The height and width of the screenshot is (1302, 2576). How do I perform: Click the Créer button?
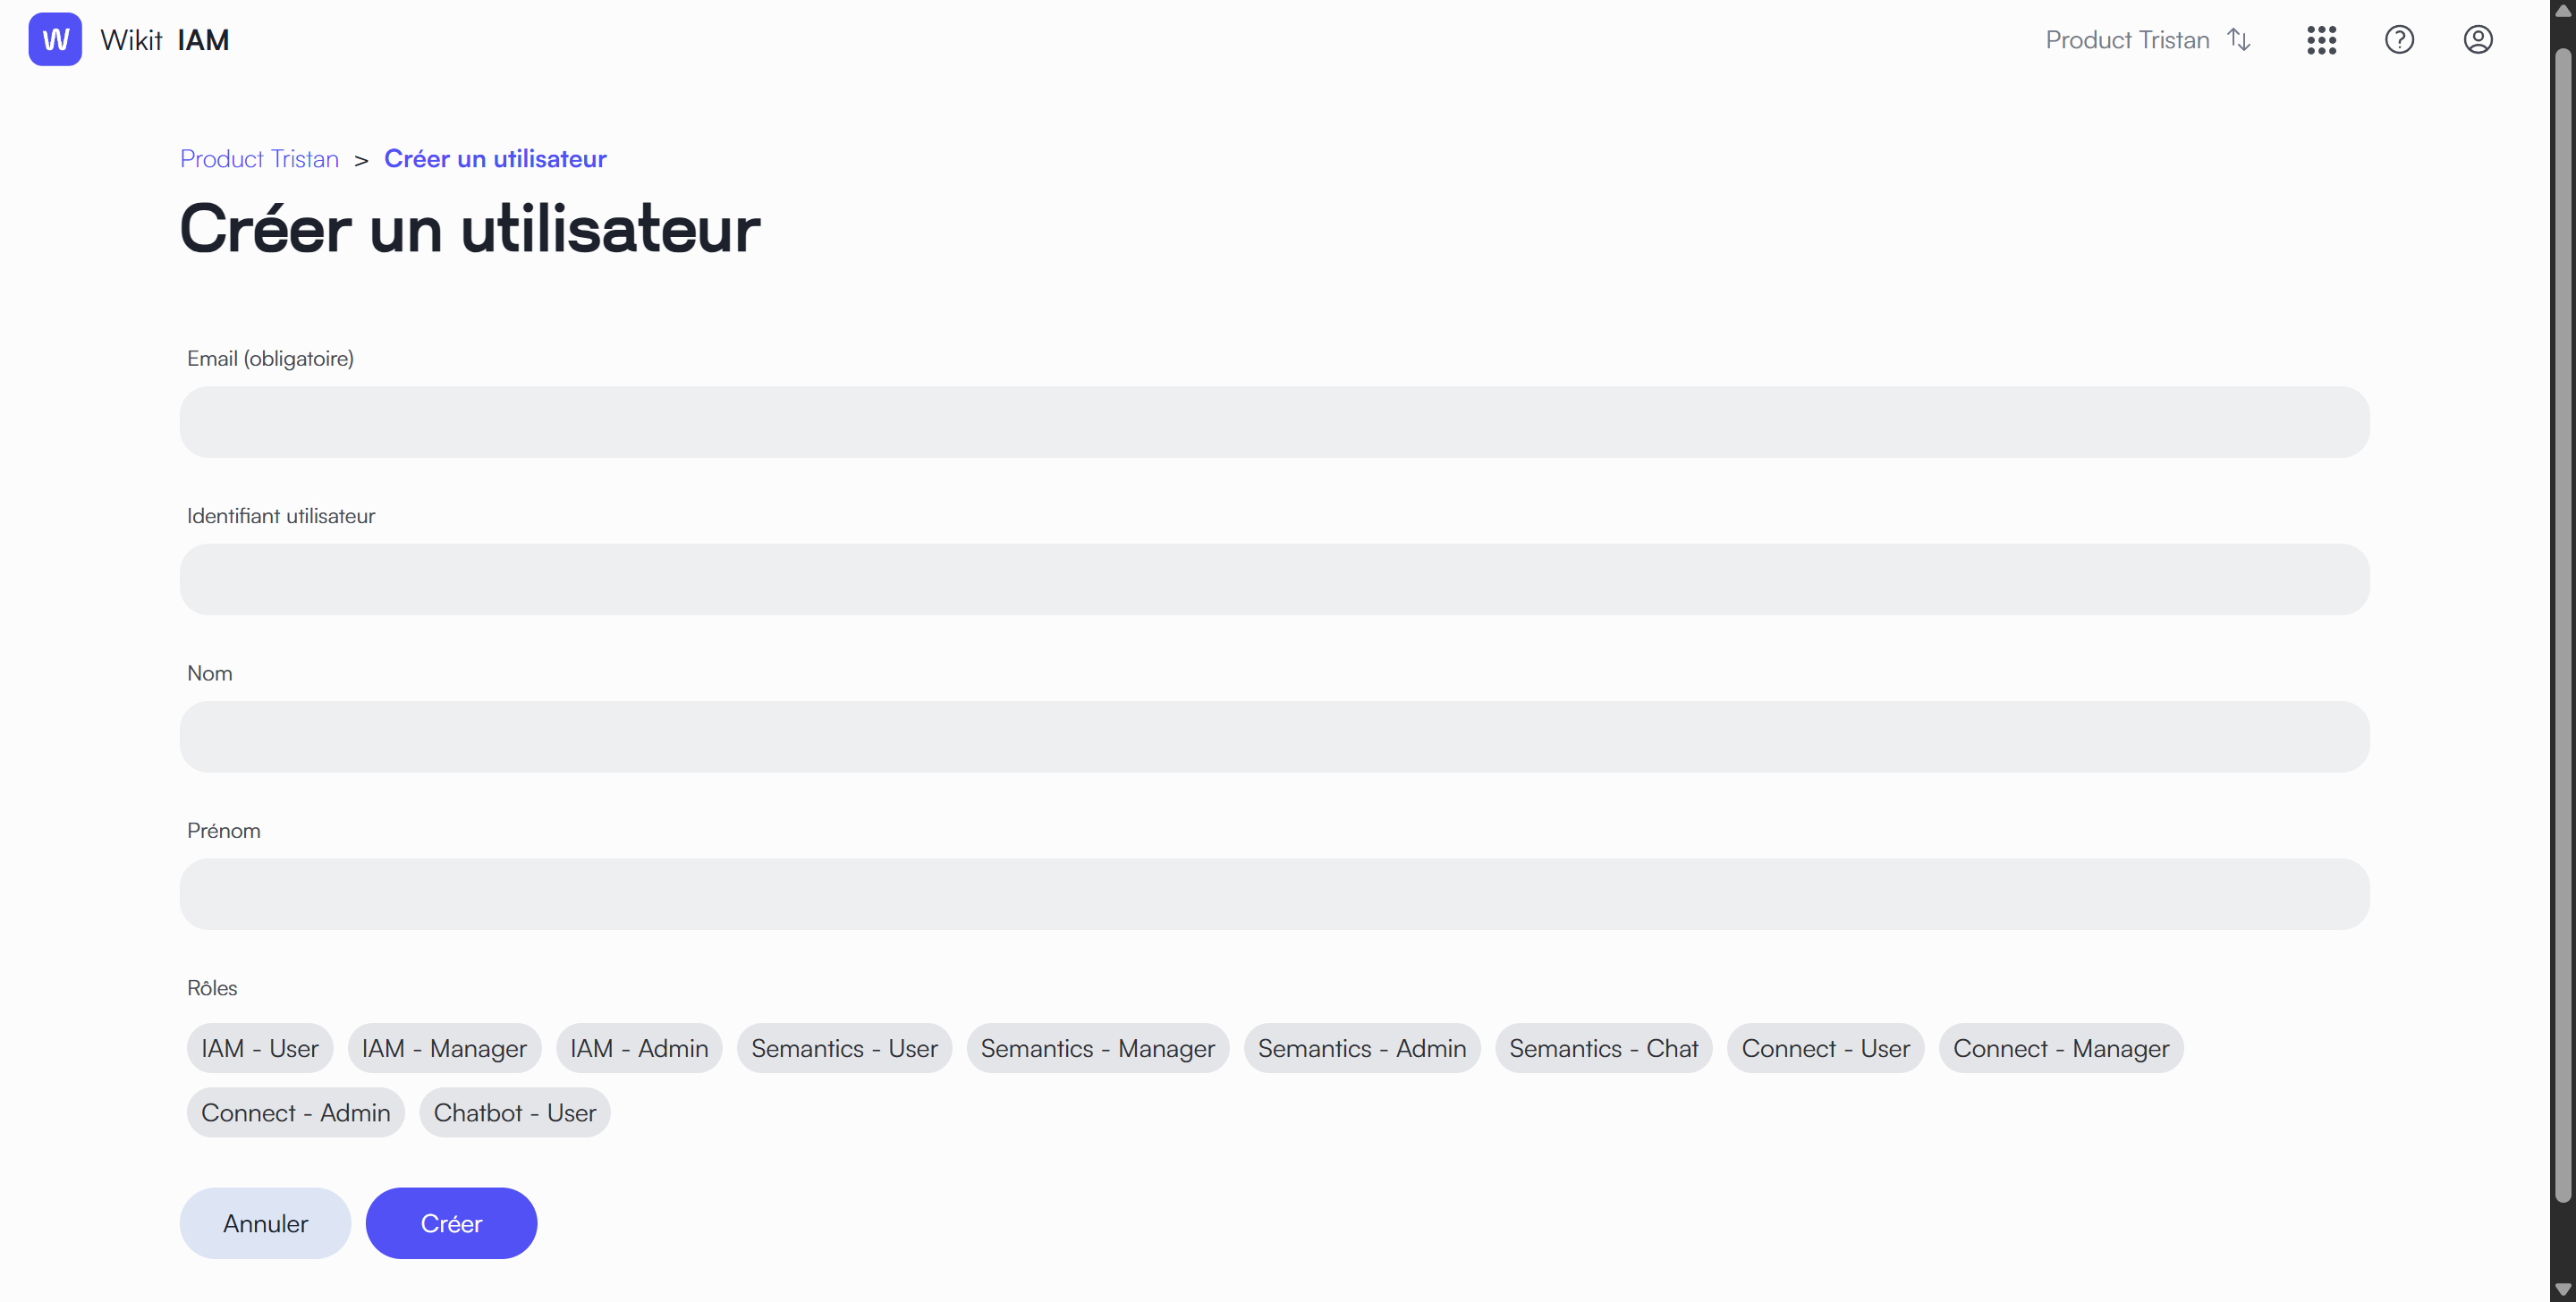(451, 1223)
